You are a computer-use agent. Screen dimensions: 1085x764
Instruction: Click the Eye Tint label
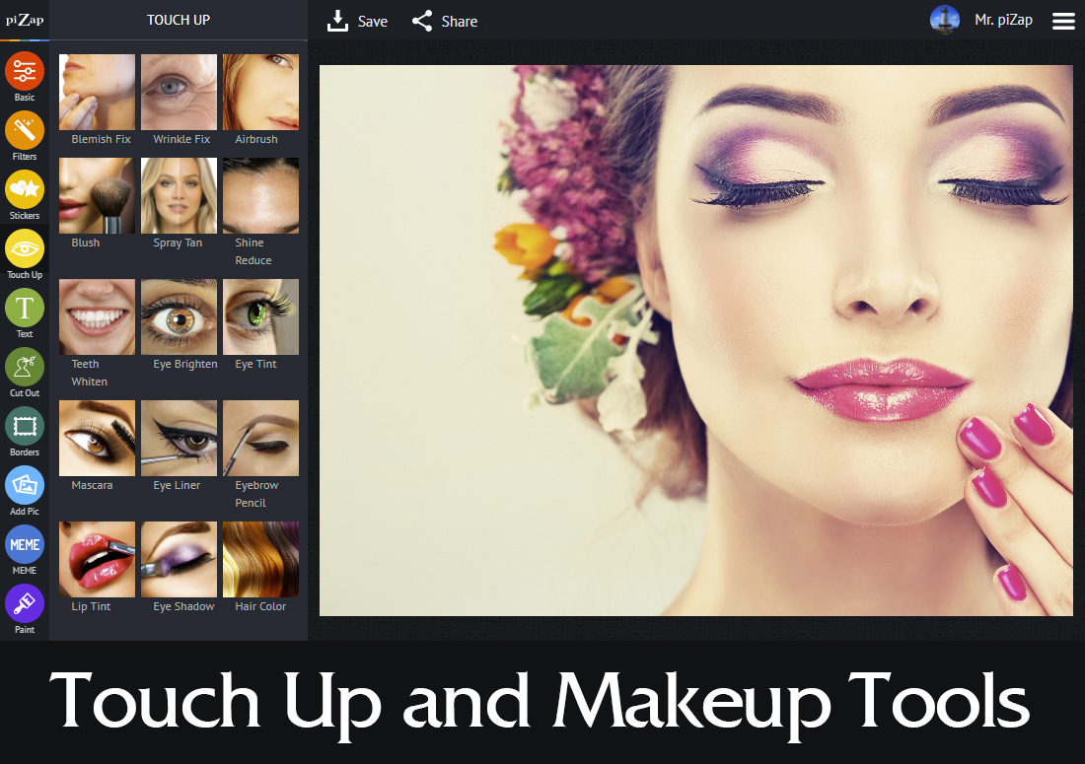pyautogui.click(x=256, y=365)
